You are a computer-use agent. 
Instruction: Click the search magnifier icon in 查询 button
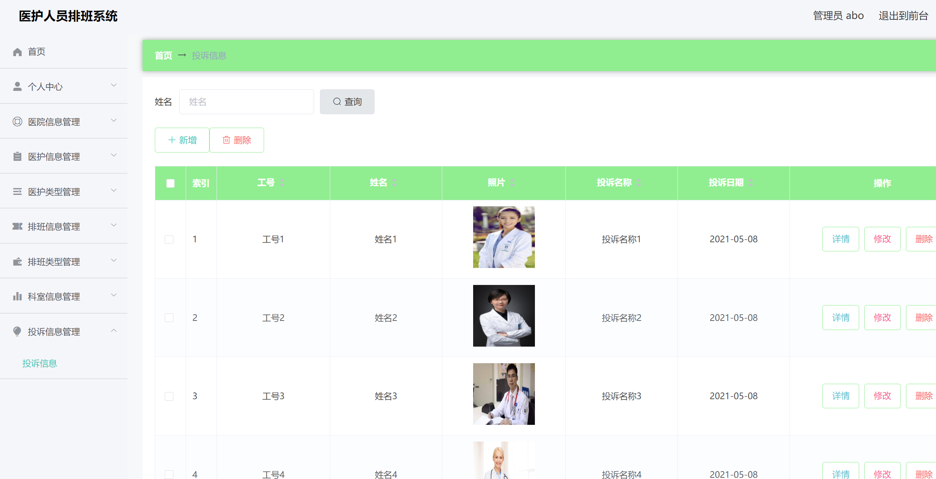click(x=337, y=102)
